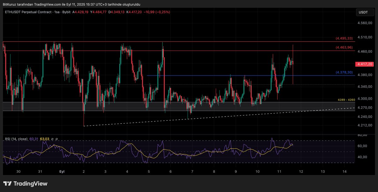Click the 4.460,00 price axis label
Viewport: 378px width, 192px height.
click(365, 51)
